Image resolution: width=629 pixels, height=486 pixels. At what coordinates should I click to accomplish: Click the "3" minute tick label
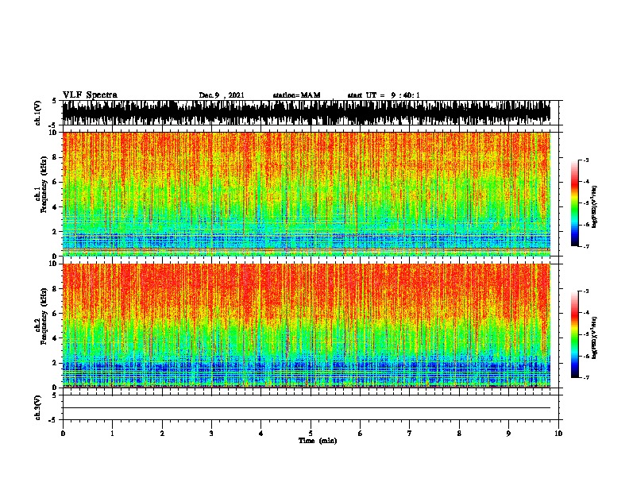point(211,434)
